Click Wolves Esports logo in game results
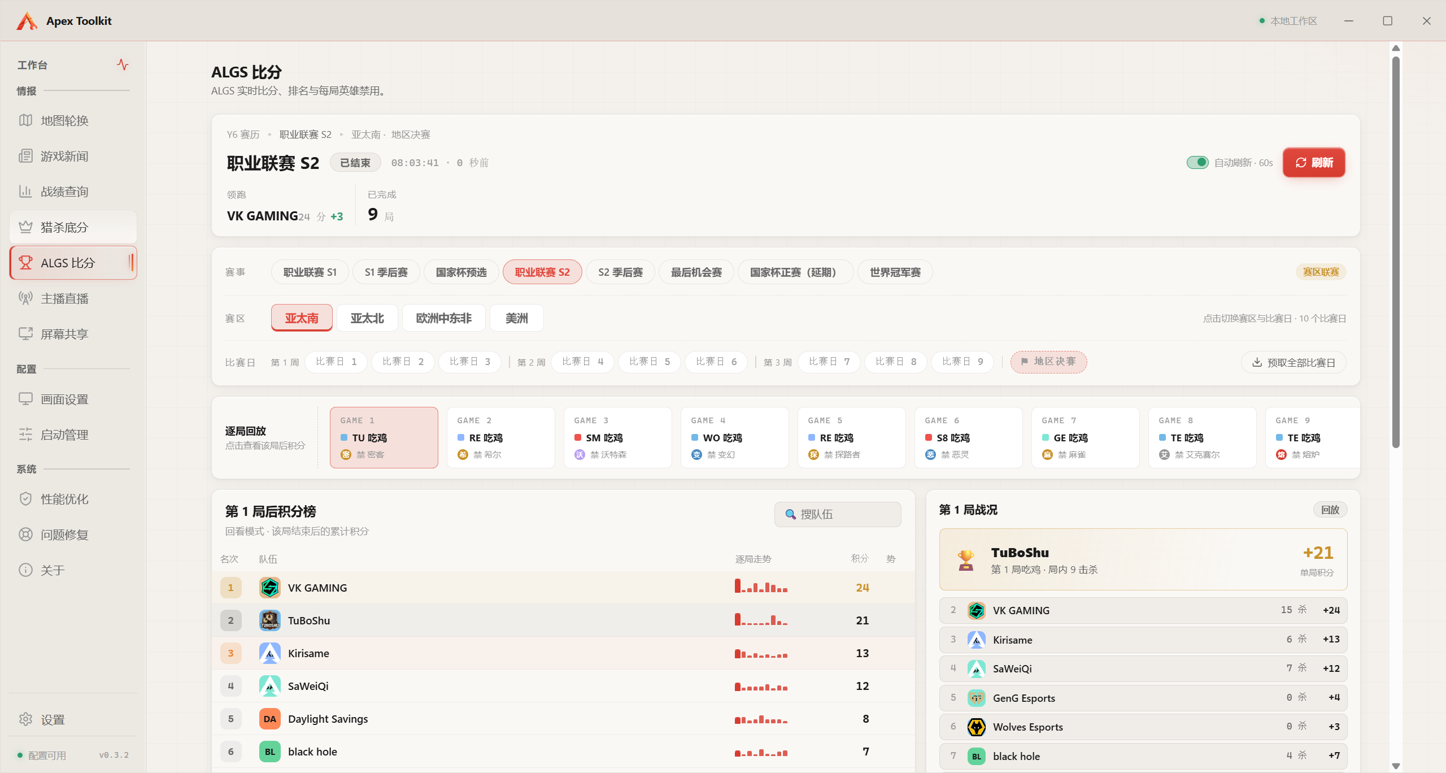 [x=977, y=727]
